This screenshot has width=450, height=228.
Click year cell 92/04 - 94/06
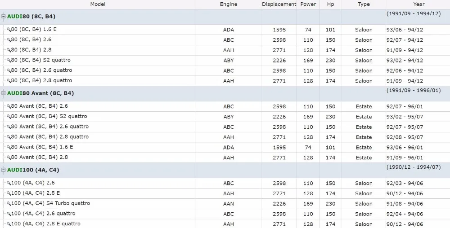pos(405,214)
